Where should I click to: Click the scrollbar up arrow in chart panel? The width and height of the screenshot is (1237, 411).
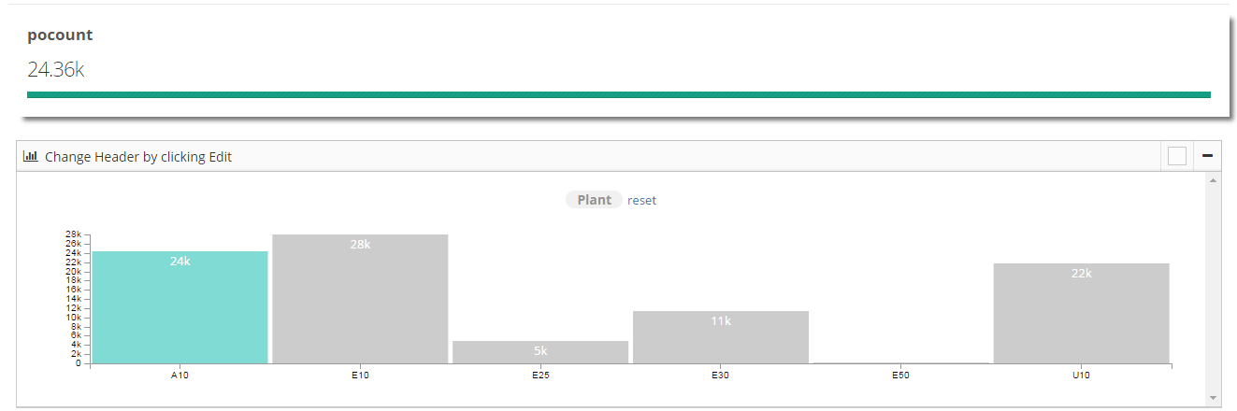(1213, 180)
